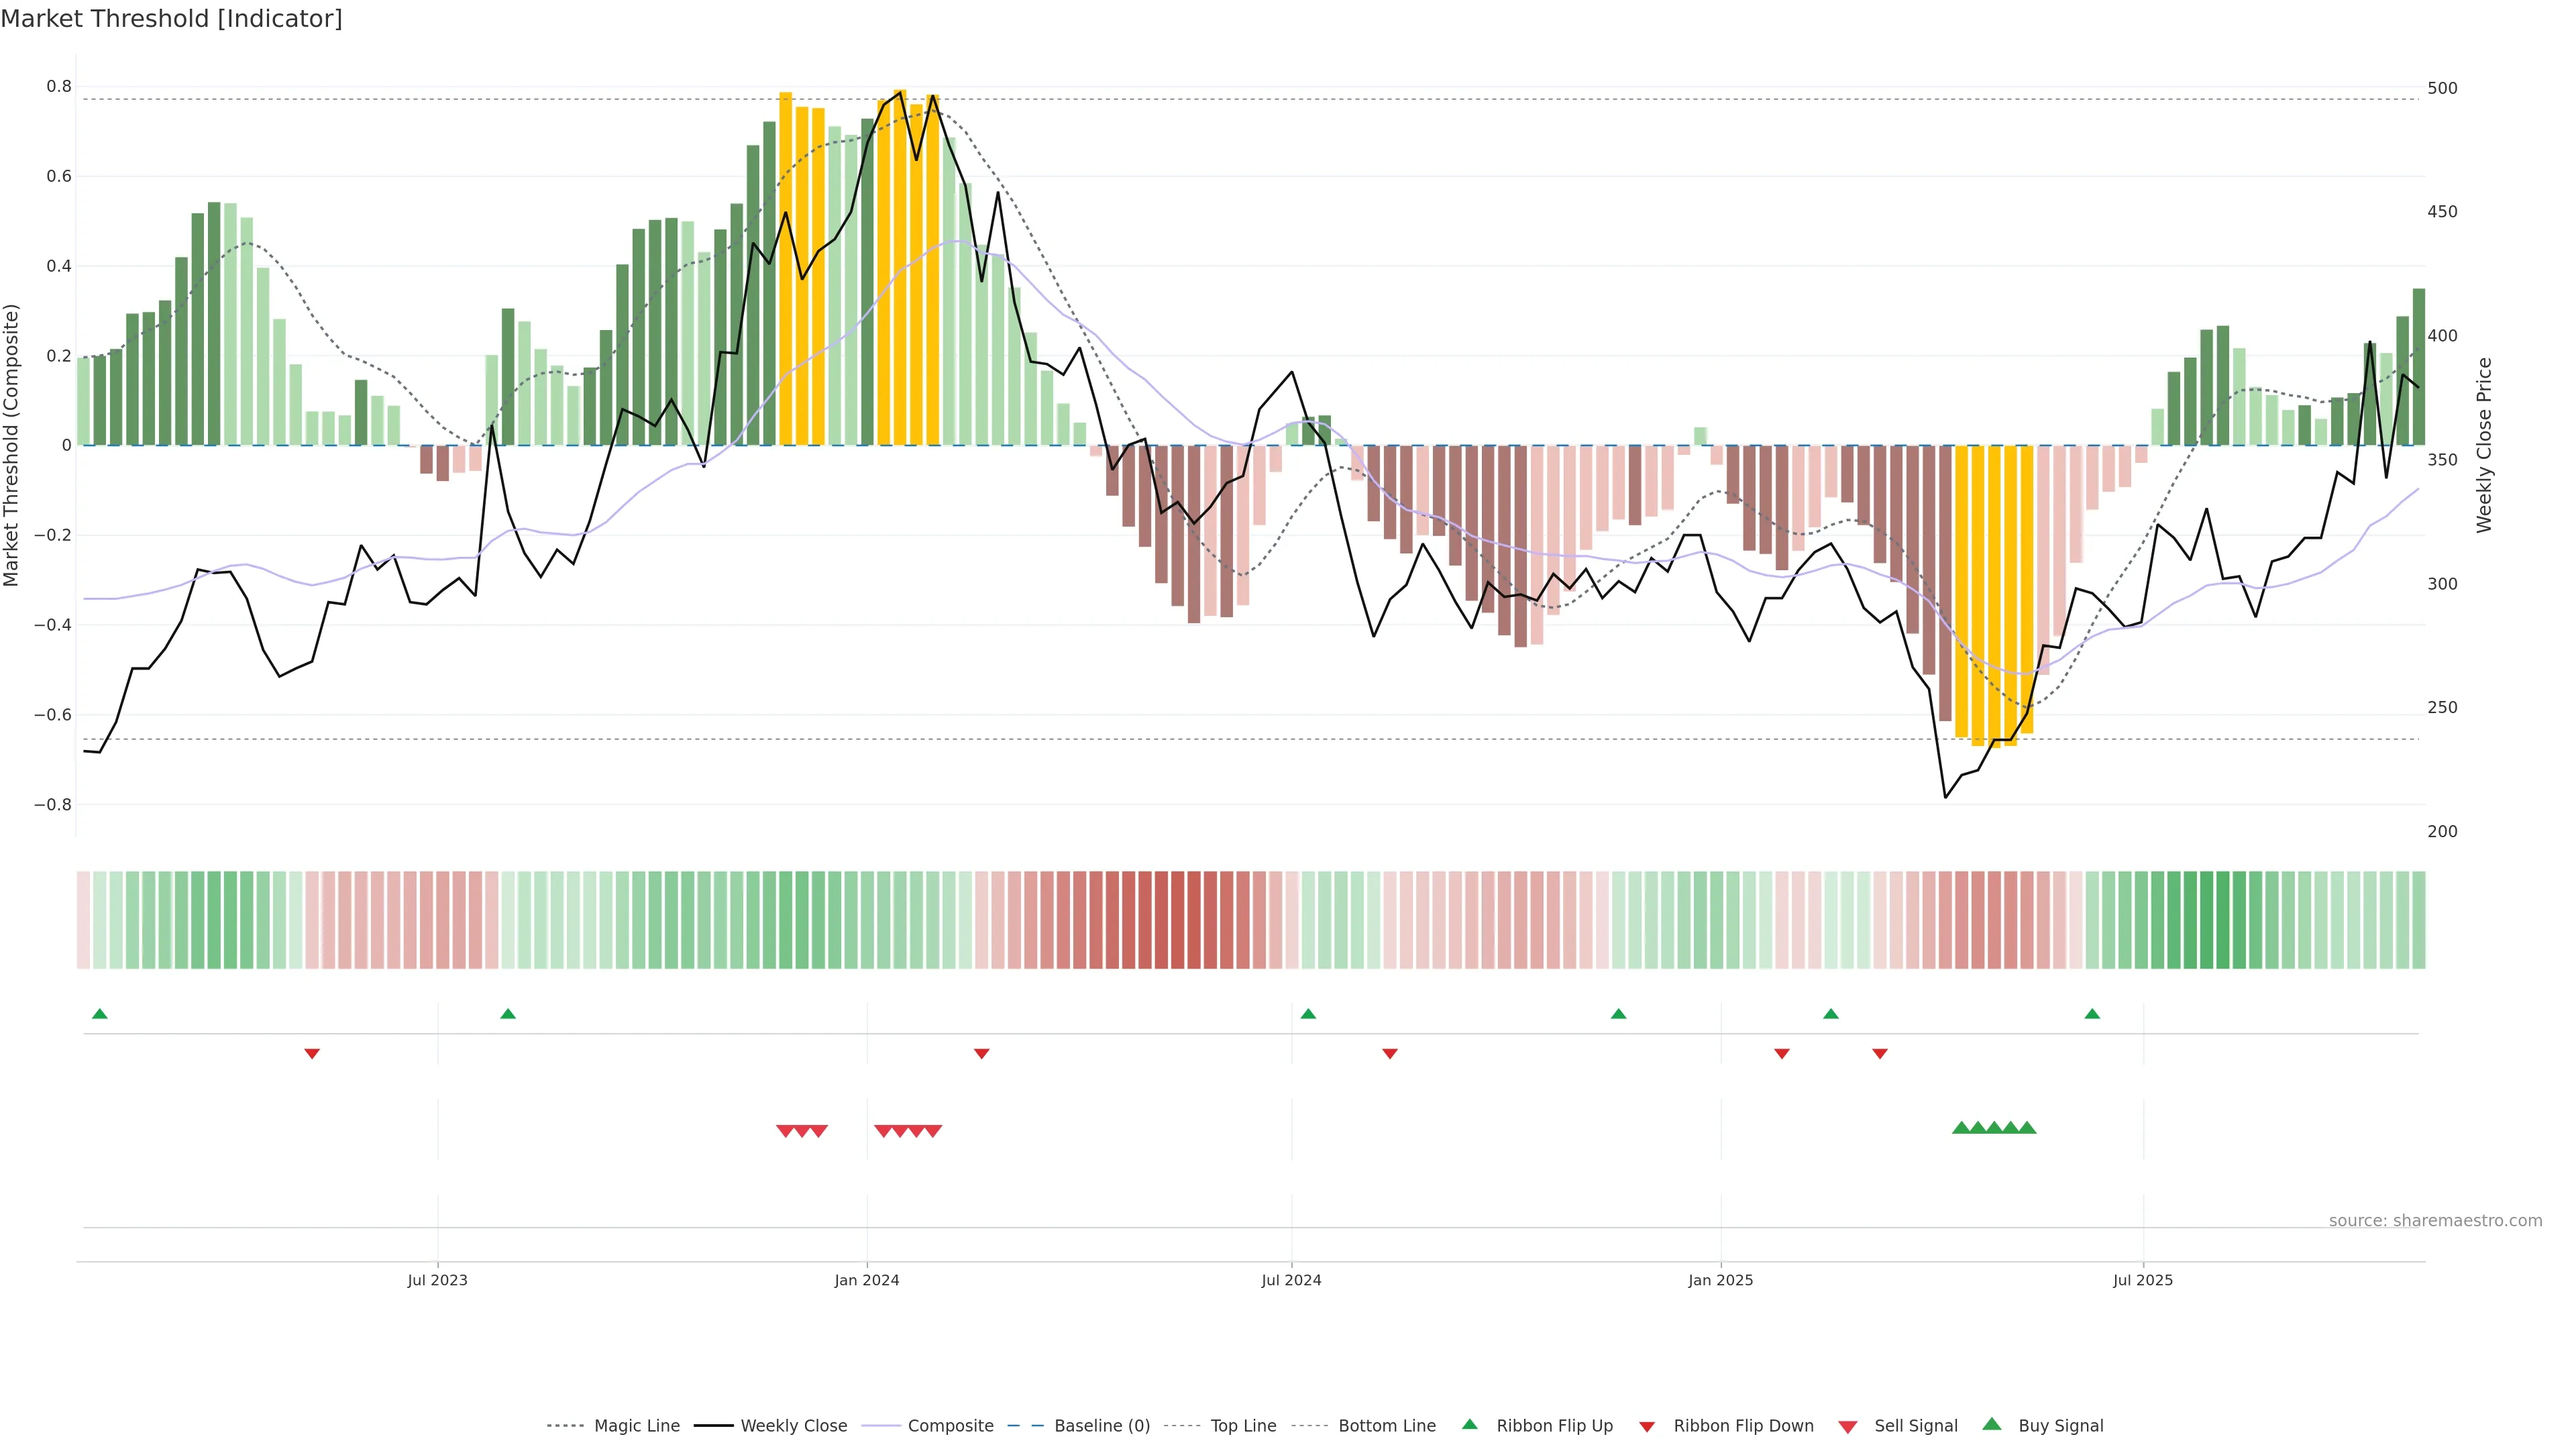Click the Jan 2024 x-axis label
Viewport: 2576px width, 1449px height.
point(867,1281)
